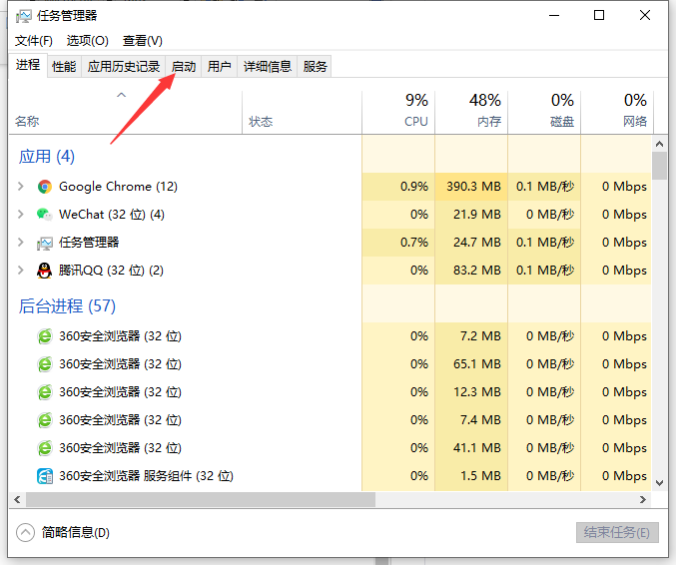
Task: Click the Task Manager title bar icon
Action: [24, 16]
